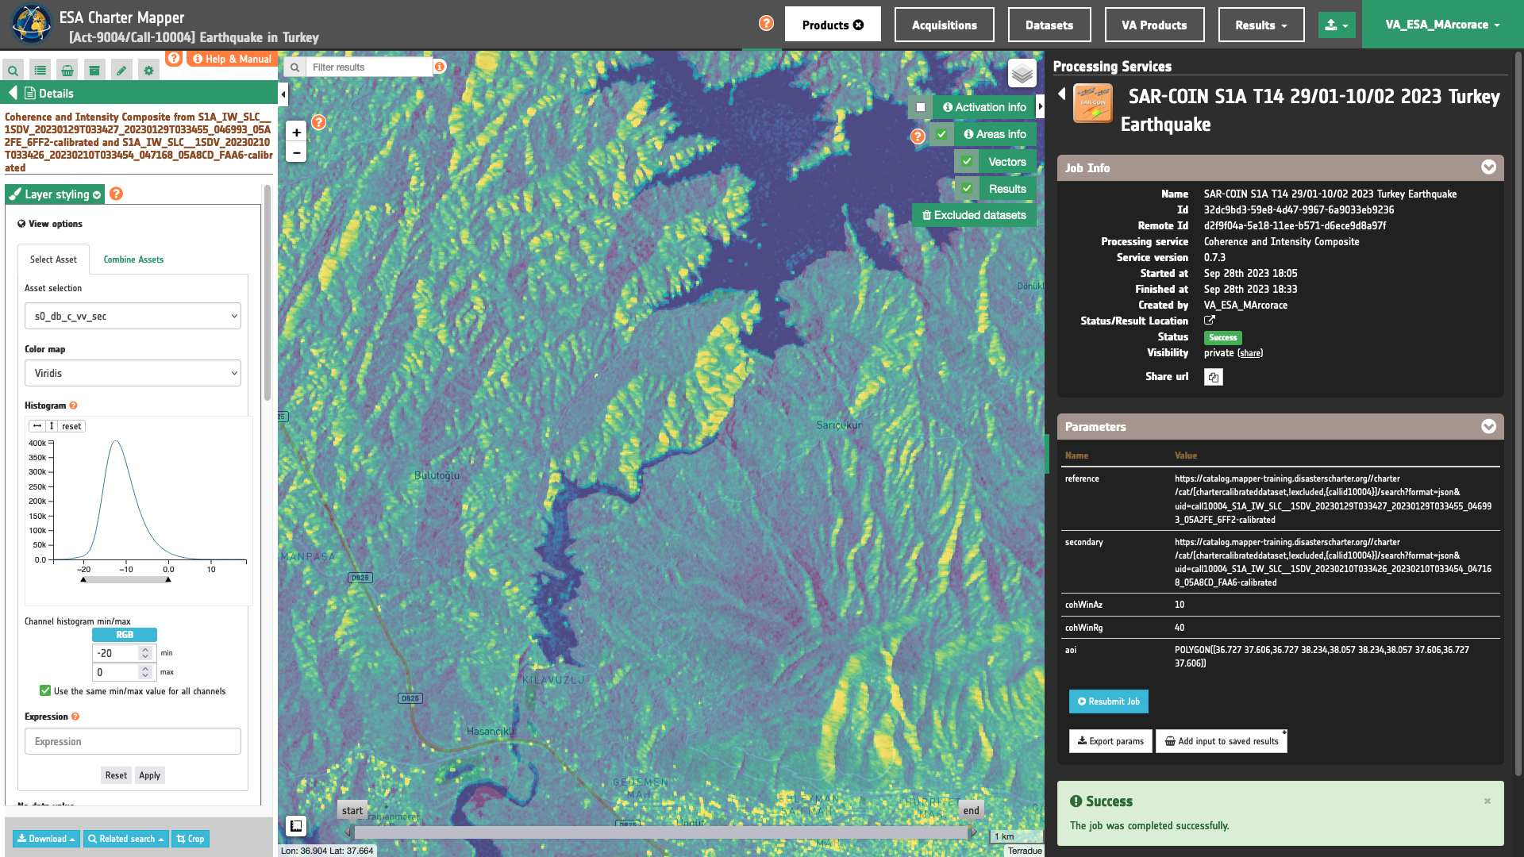Open the VA_ESA_MArcorace user menu
This screenshot has height=857, width=1524.
click(1442, 25)
